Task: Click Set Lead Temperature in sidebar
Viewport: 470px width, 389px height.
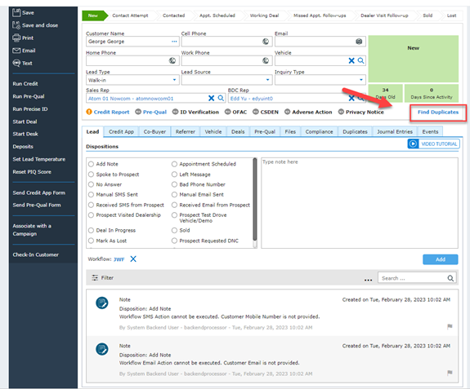Action: (39, 159)
